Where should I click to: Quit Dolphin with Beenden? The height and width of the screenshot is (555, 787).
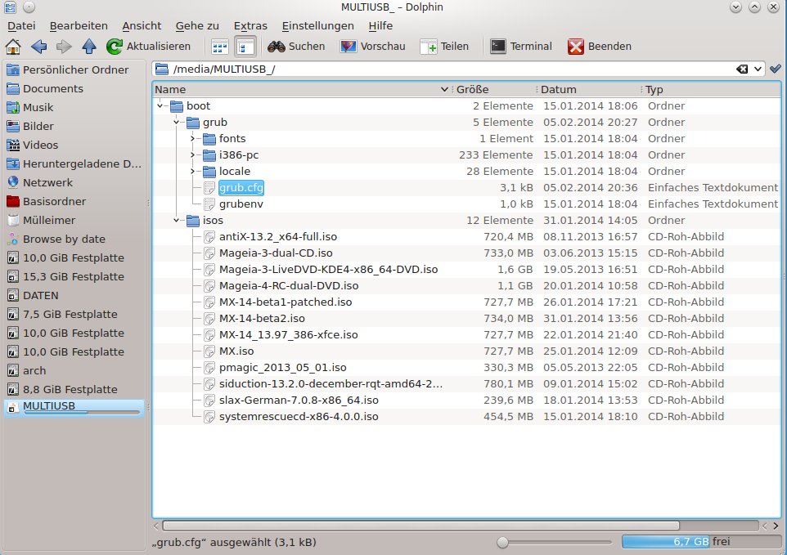[x=600, y=47]
